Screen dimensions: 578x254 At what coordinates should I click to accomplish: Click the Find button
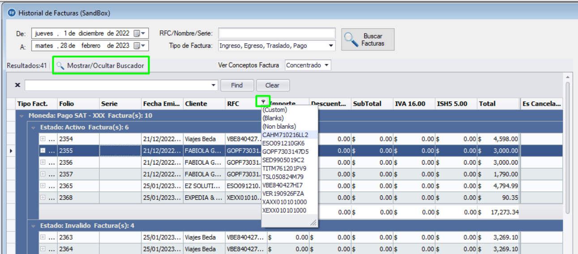pyautogui.click(x=237, y=85)
